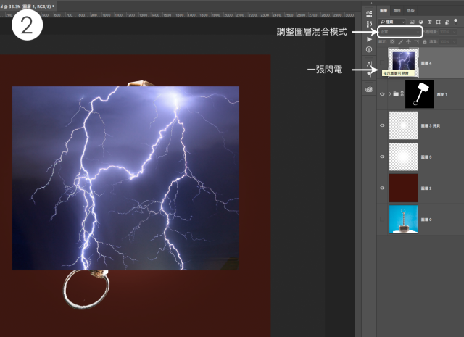The width and height of the screenshot is (464, 337).
Task: Open the layer filter type dropdown
Action: point(392,22)
